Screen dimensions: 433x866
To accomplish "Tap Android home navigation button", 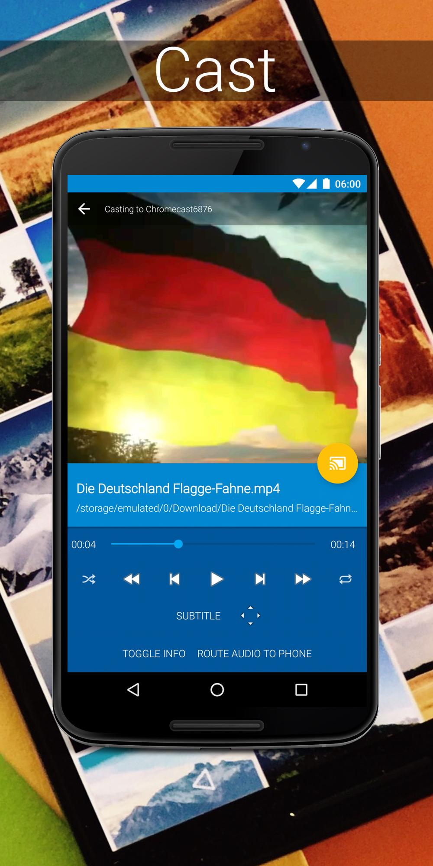I will pyautogui.click(x=217, y=689).
